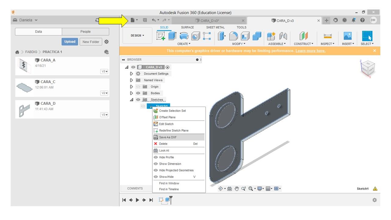Screen dimensions: 391x220
Task: Expand the Document Settings node
Action: tap(132, 74)
